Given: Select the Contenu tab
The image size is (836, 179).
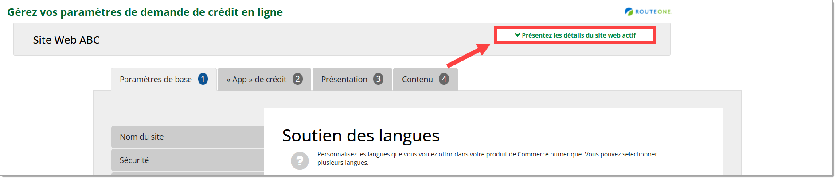Looking at the screenshot, I should (417, 80).
